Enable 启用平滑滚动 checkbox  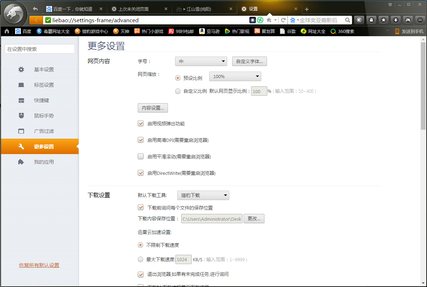[141, 156]
